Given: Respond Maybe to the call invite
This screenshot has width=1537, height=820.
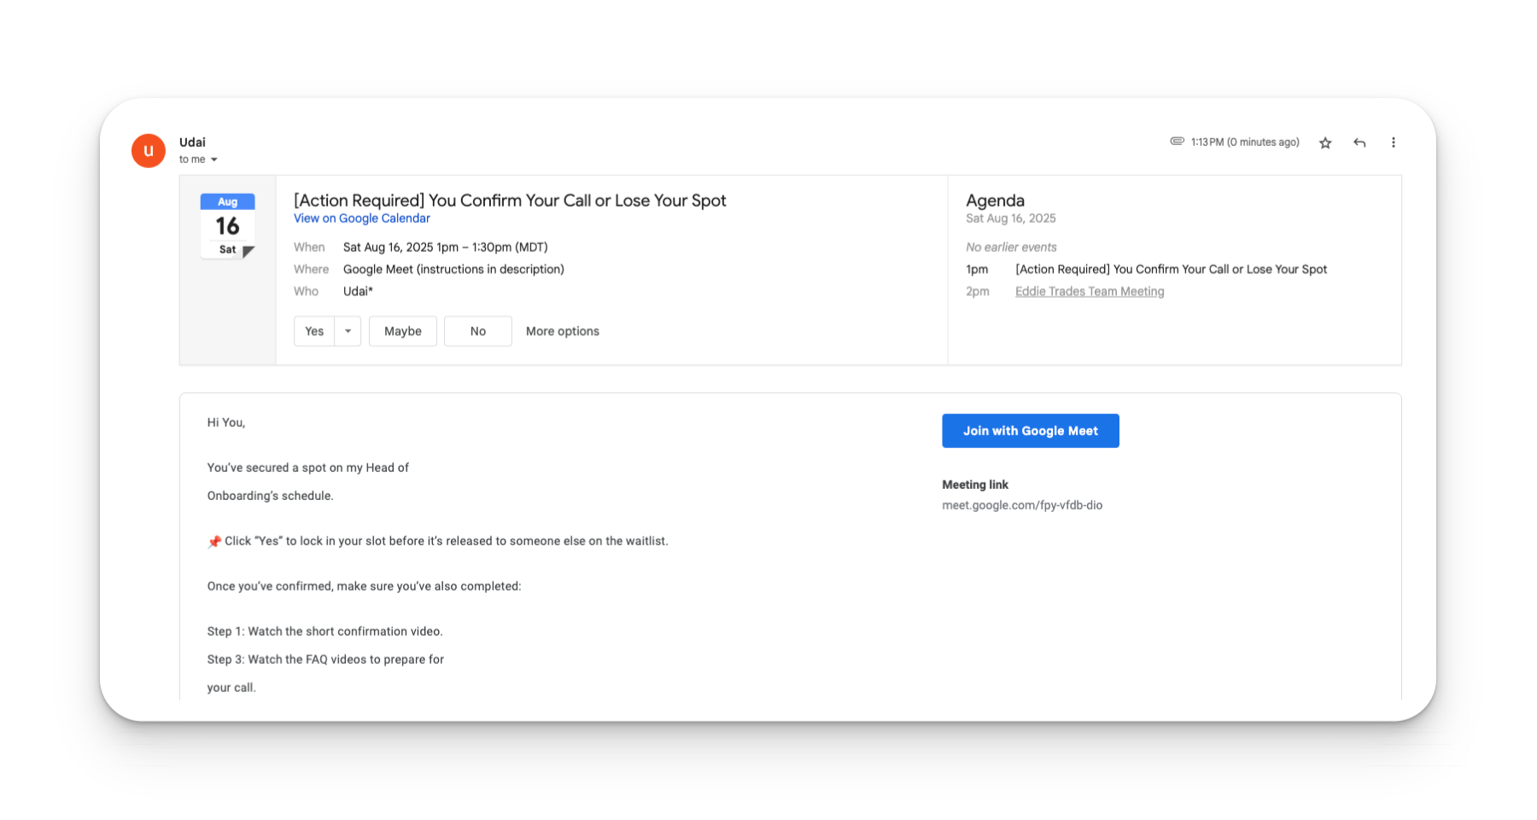Looking at the screenshot, I should [x=403, y=331].
